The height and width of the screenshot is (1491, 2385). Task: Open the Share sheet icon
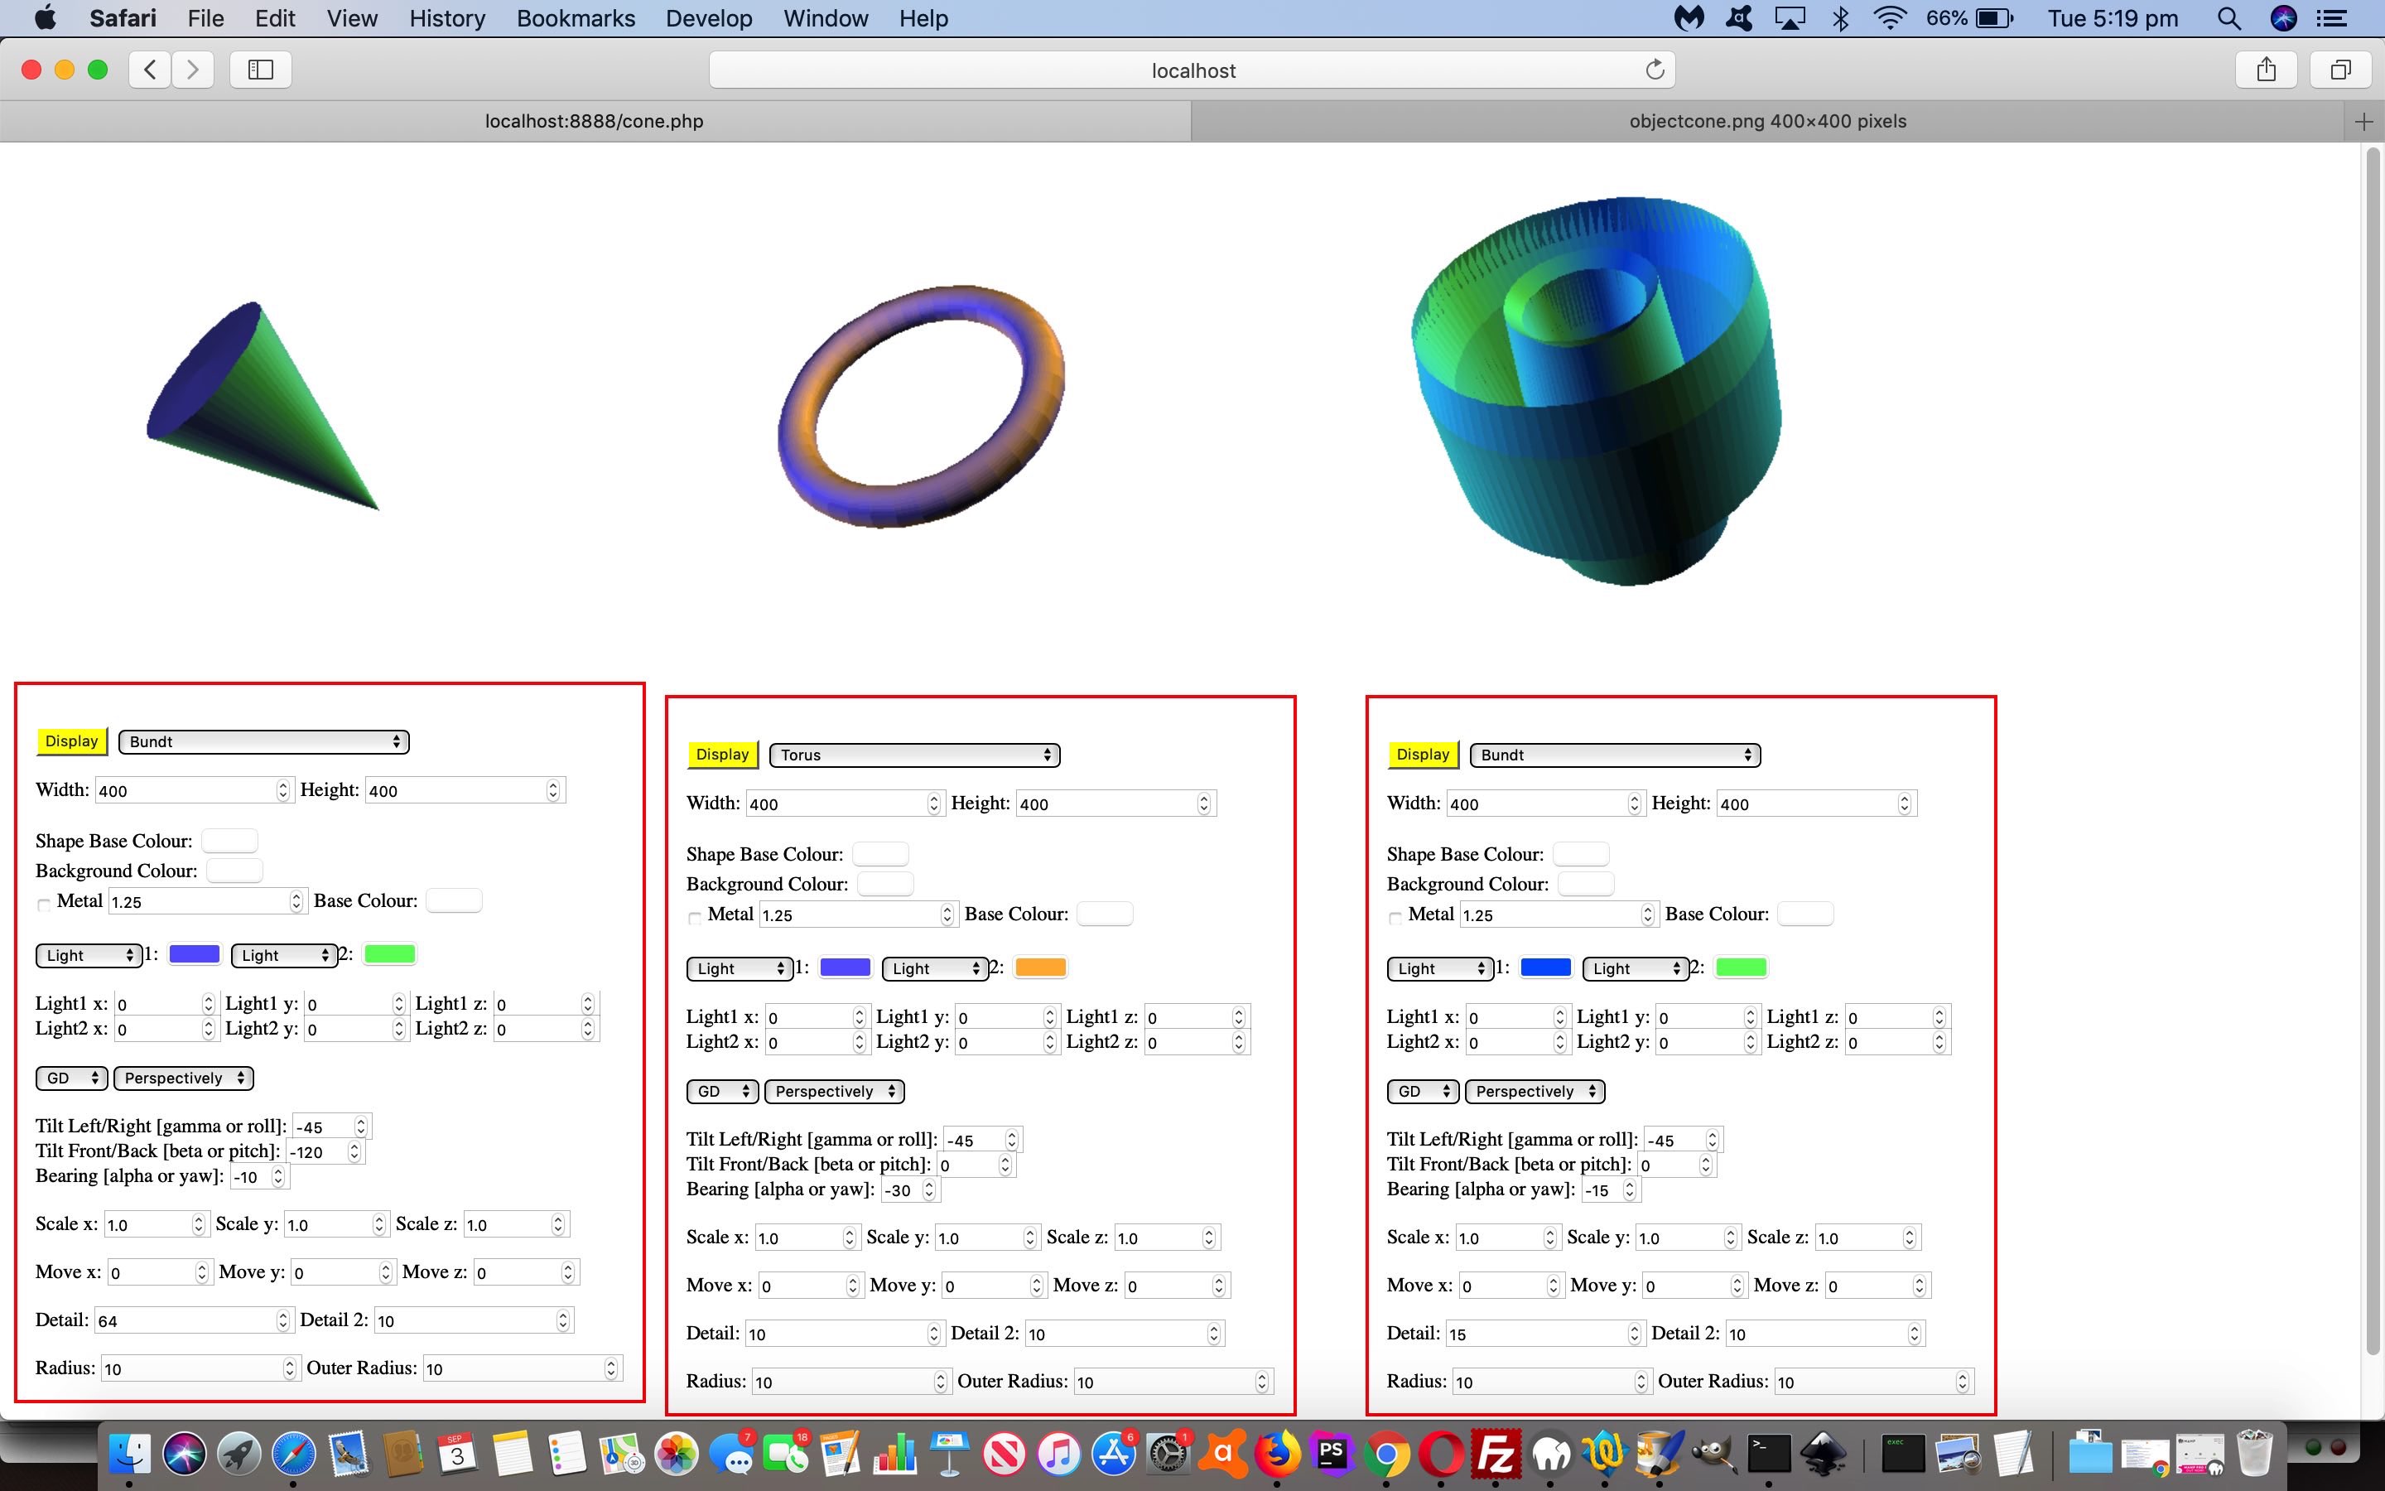tap(2266, 69)
